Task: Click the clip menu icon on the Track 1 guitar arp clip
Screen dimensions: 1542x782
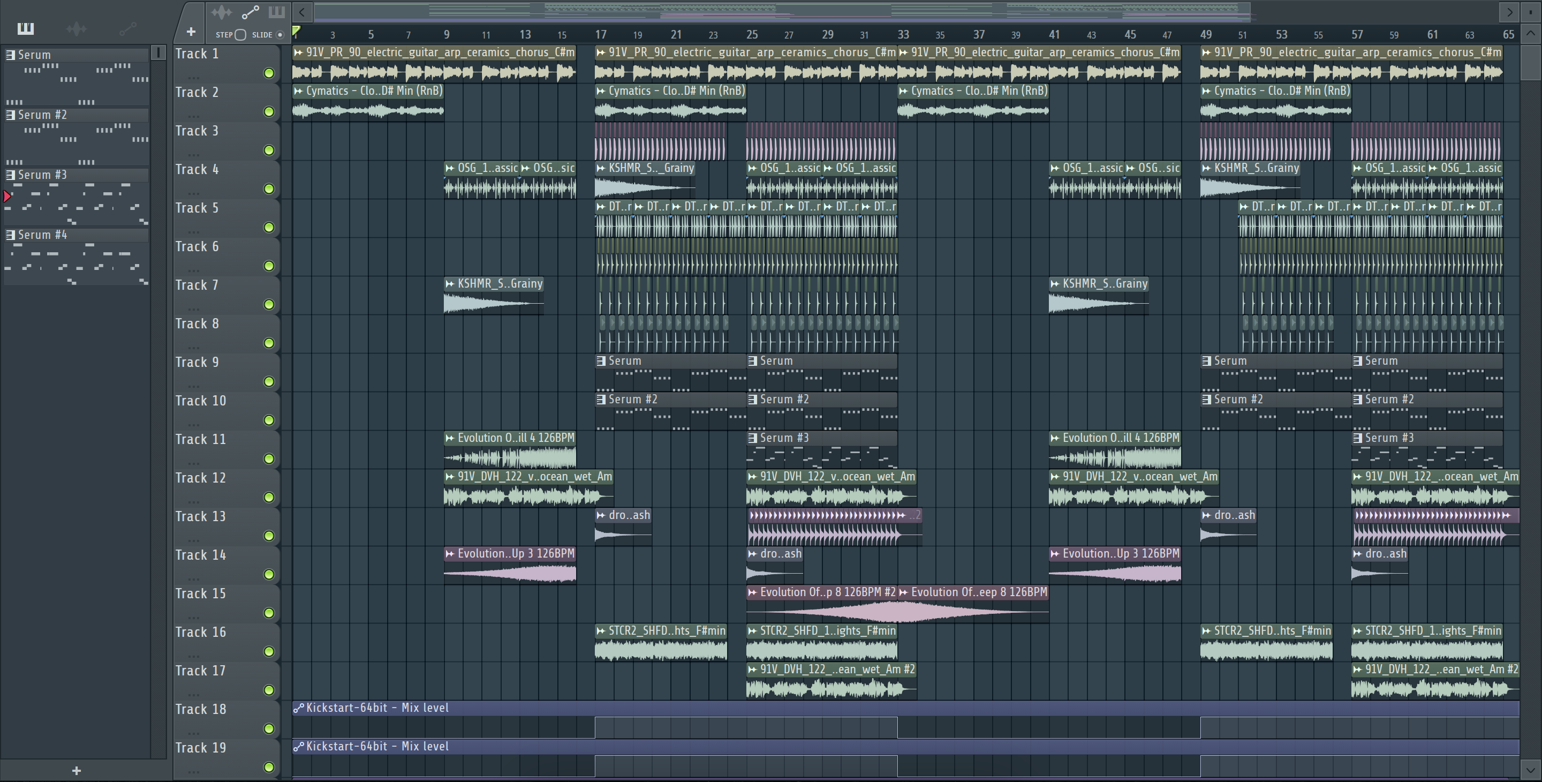Action: pyautogui.click(x=298, y=52)
